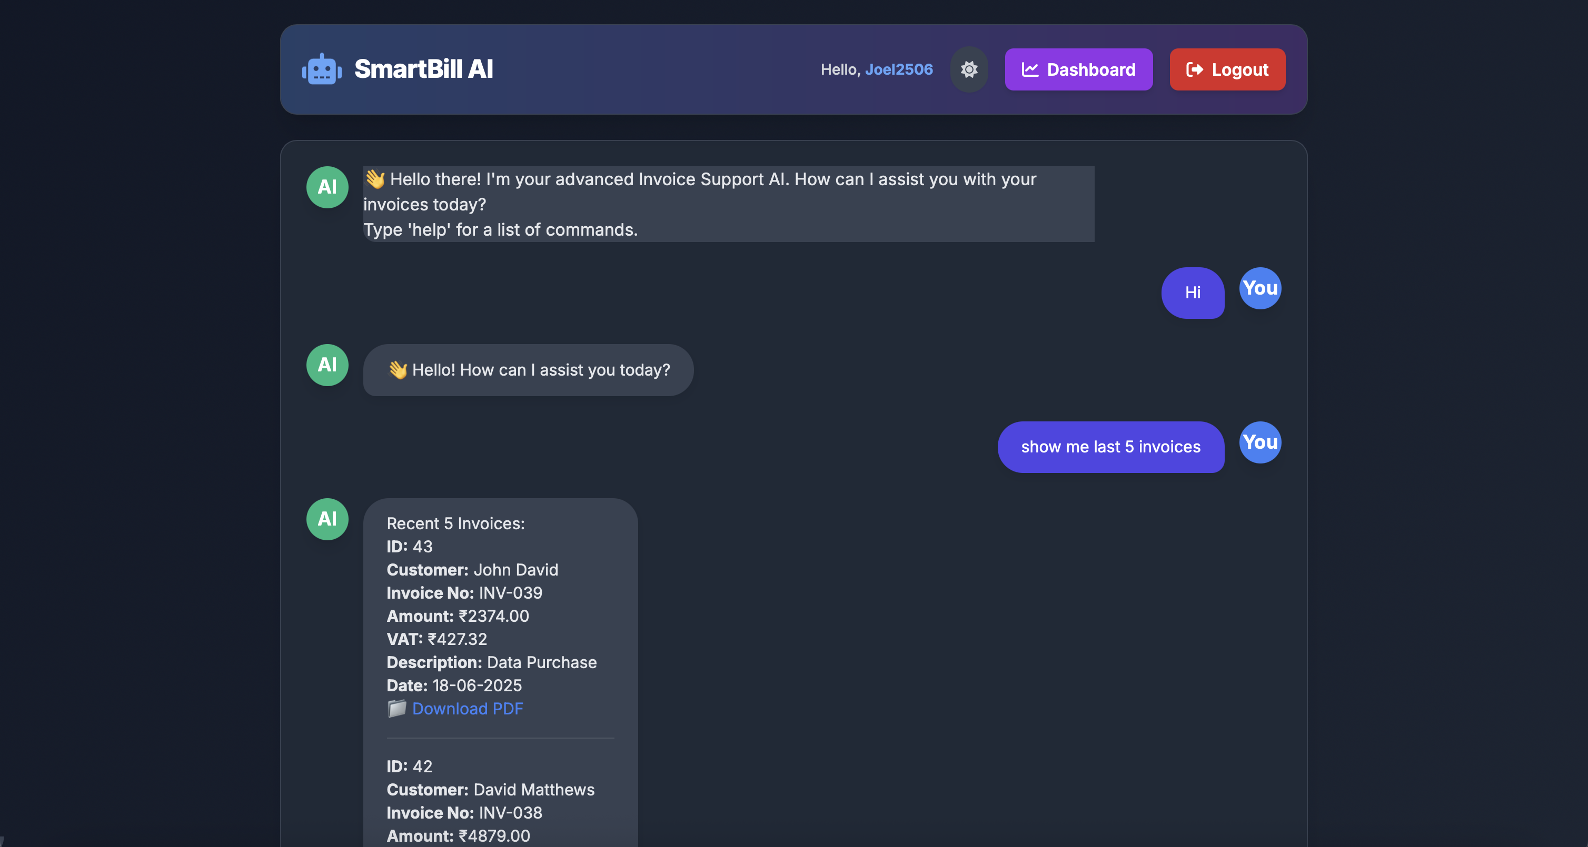1588x847 pixels.
Task: Click the AI avatar on welcome message
Action: coord(327,187)
